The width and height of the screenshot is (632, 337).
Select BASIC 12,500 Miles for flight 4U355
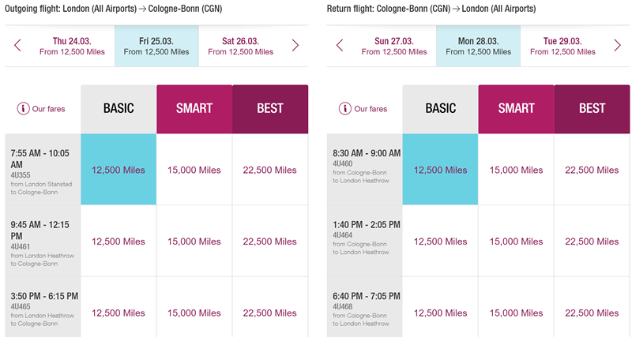[x=118, y=170]
